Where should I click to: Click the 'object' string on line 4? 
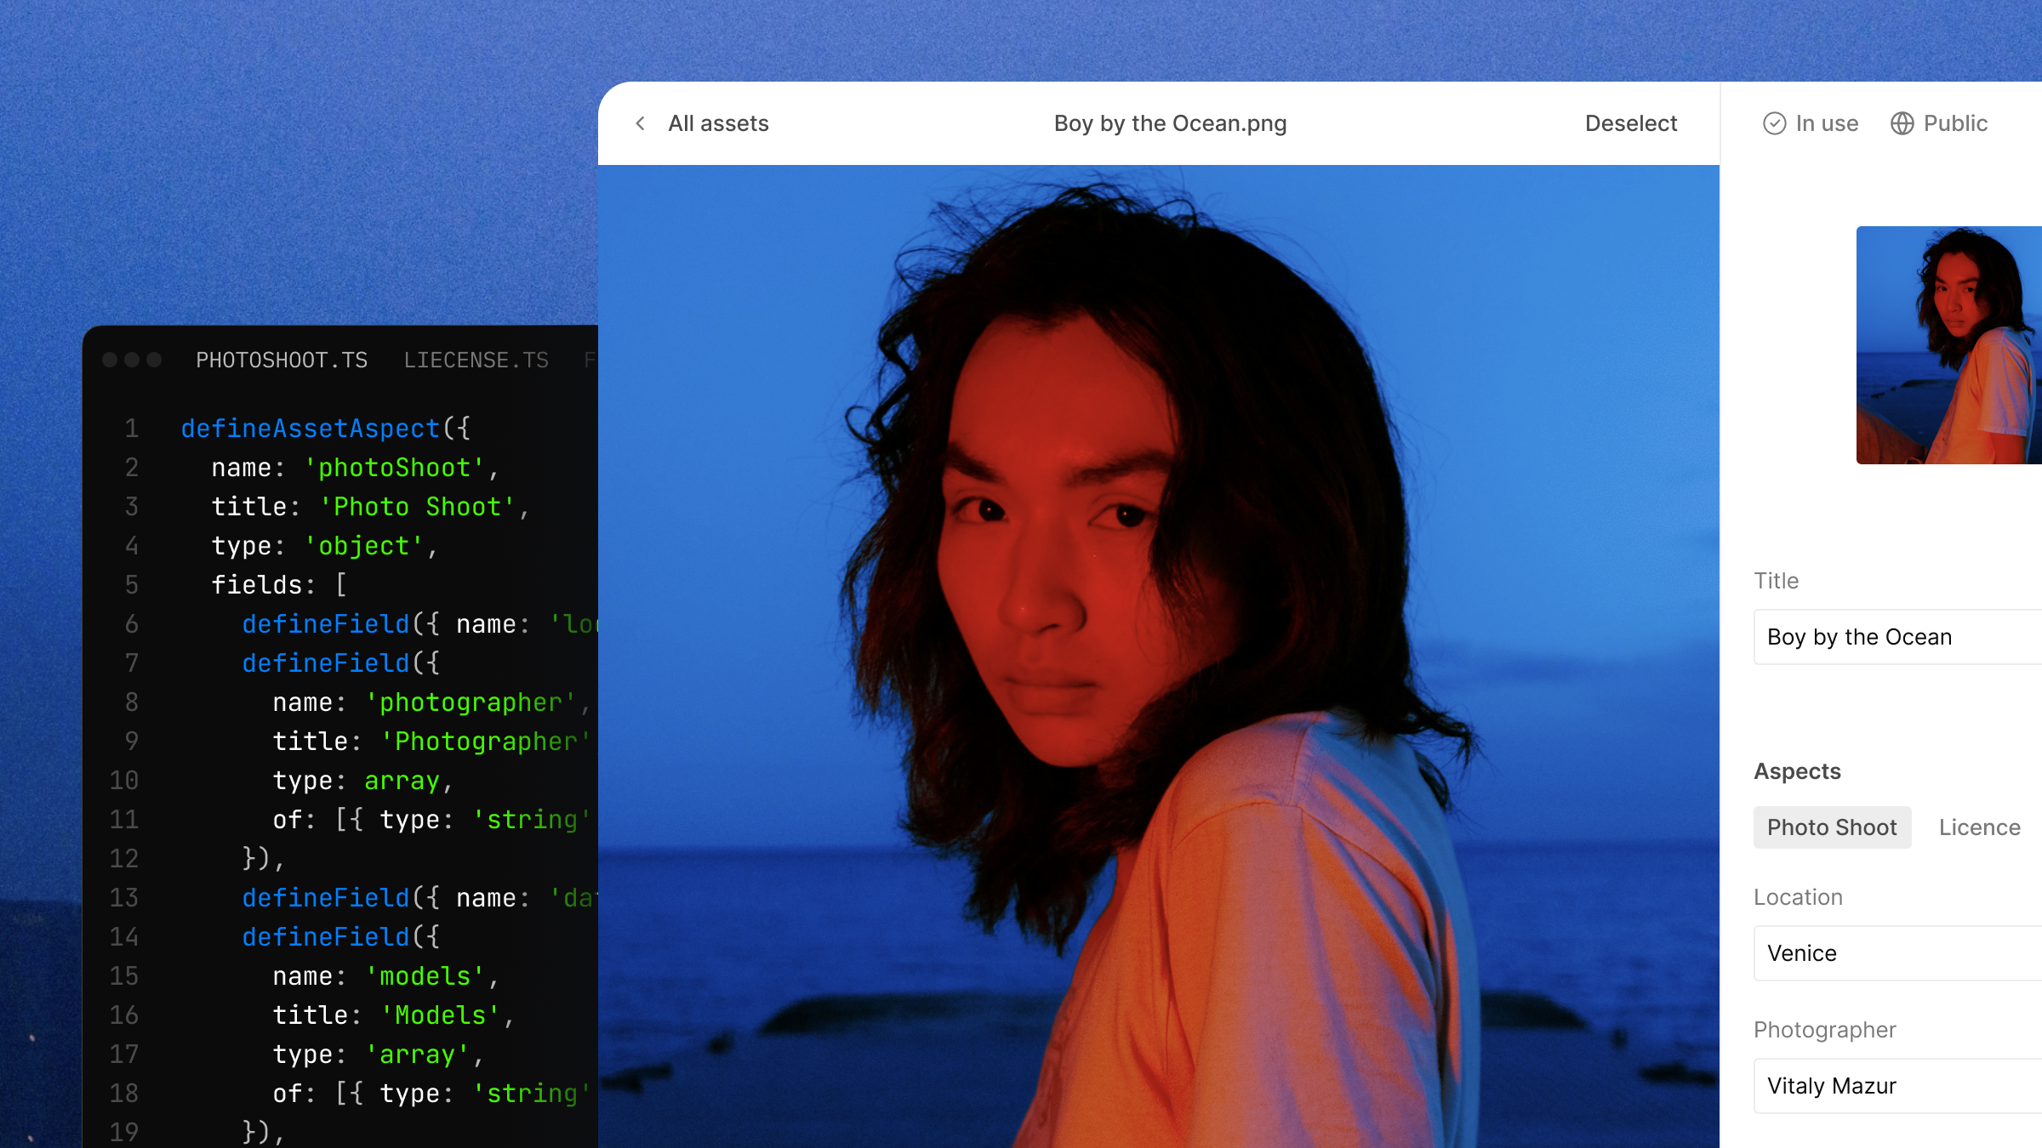[x=364, y=546]
